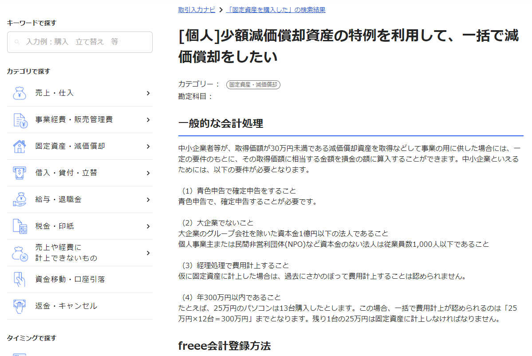Open the 固定資産・減価償却 sidebar category

(x=80, y=146)
